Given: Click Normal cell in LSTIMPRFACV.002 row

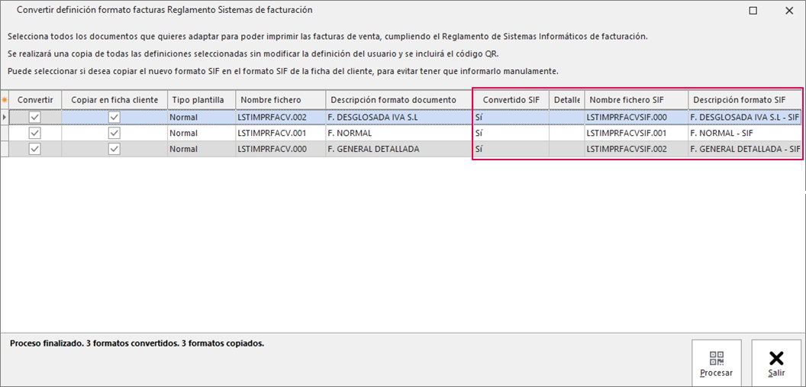Looking at the screenshot, I should tap(201, 118).
